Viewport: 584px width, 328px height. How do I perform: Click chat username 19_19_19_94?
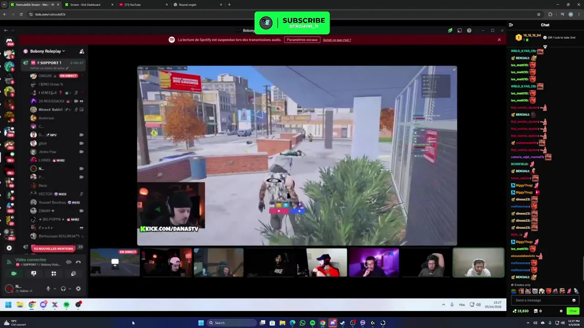[x=532, y=36]
